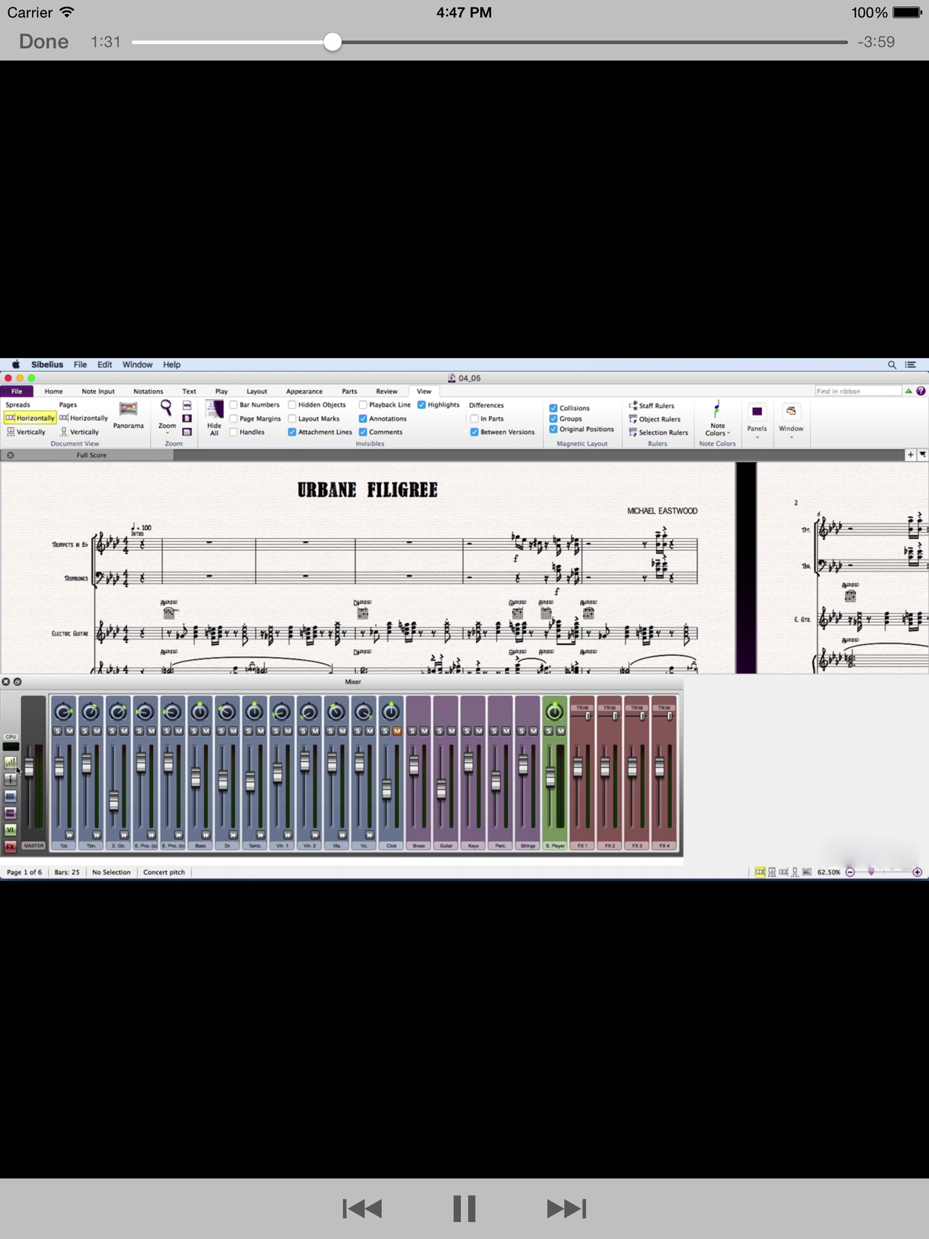
Task: Enable the Bar Numbers checkbox
Action: click(x=234, y=405)
